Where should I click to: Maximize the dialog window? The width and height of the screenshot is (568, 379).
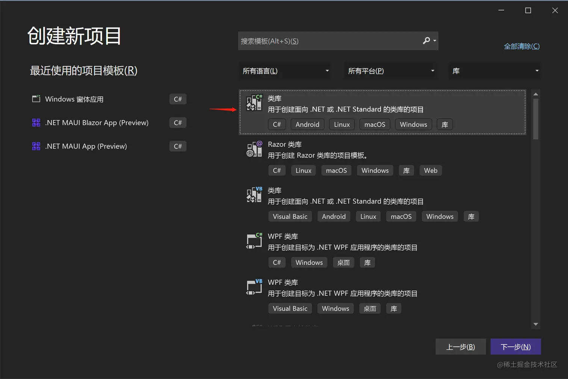pyautogui.click(x=528, y=11)
